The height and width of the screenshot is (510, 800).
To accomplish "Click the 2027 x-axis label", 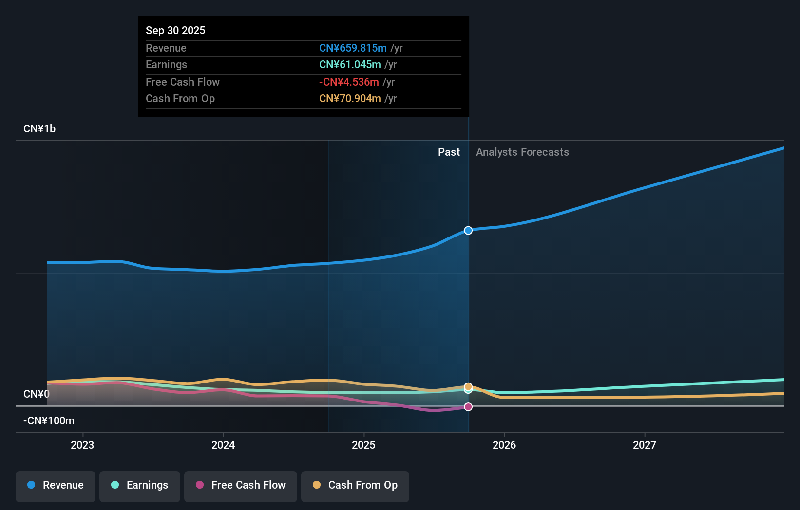I will click(645, 445).
